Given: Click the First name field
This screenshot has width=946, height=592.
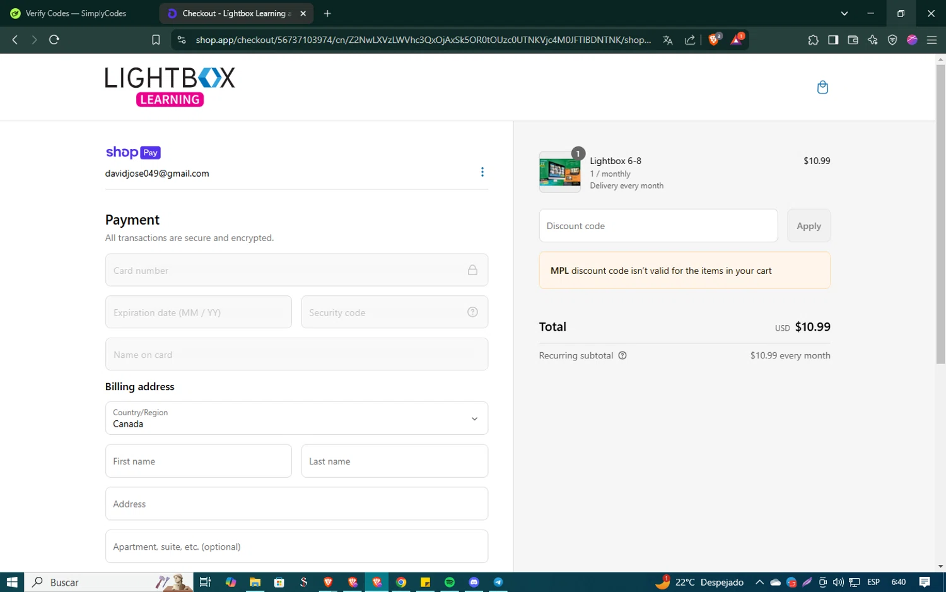Looking at the screenshot, I should pos(199,461).
